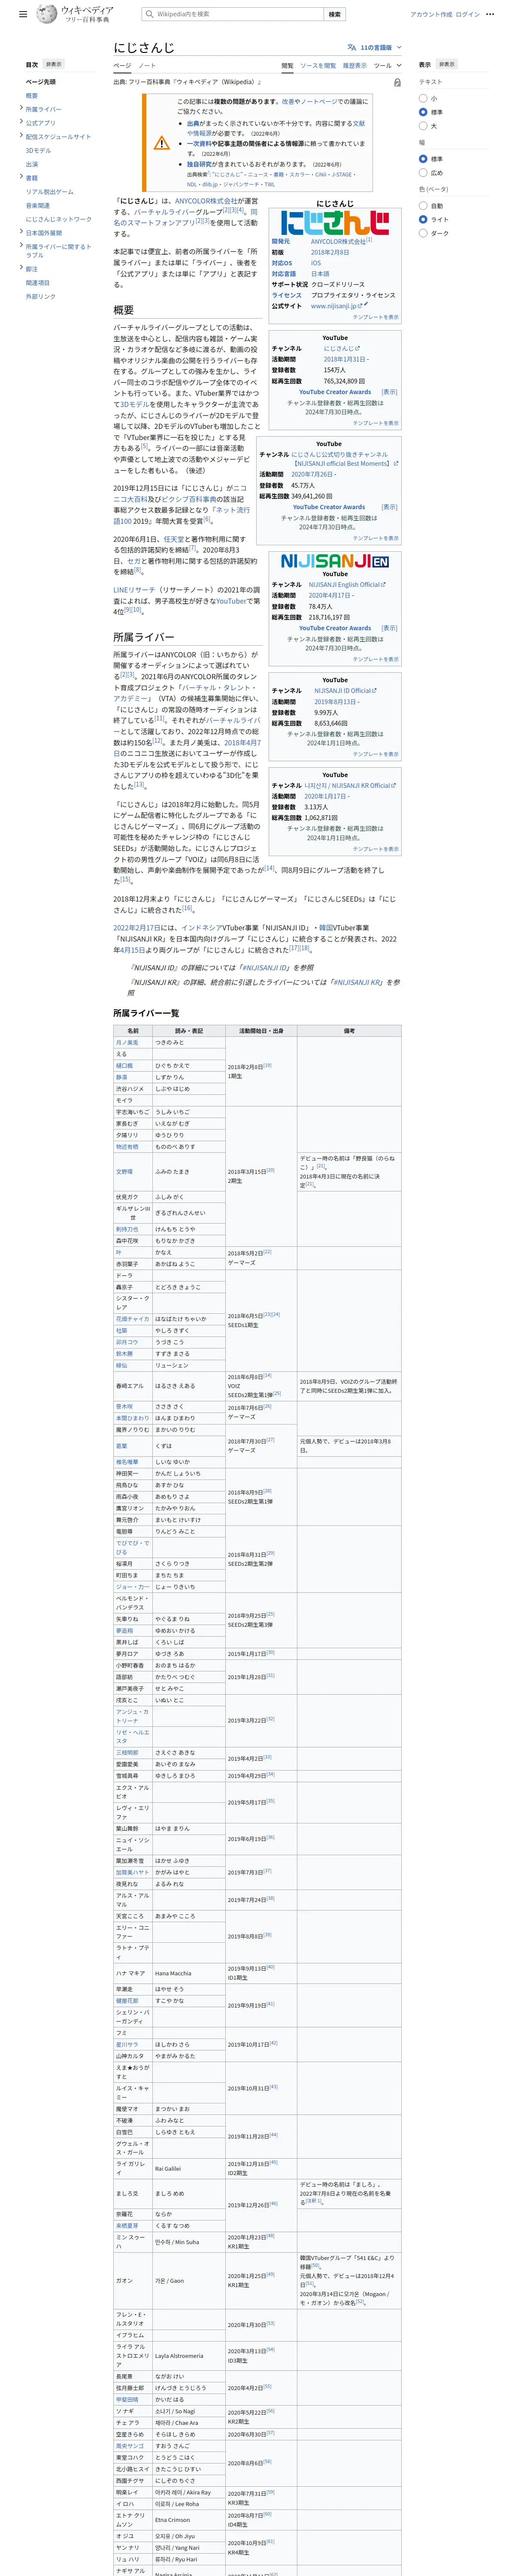Click 文野環 in the liver table
Image resolution: width=515 pixels, height=2576 pixels.
point(124,1172)
